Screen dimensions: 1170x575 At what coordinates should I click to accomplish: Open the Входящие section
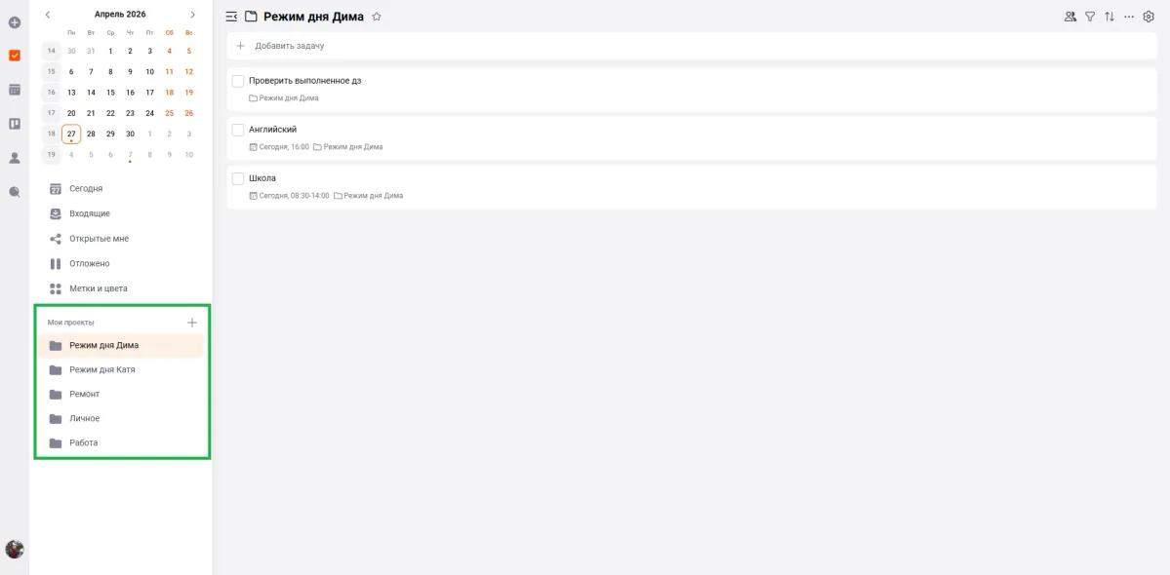(x=90, y=213)
